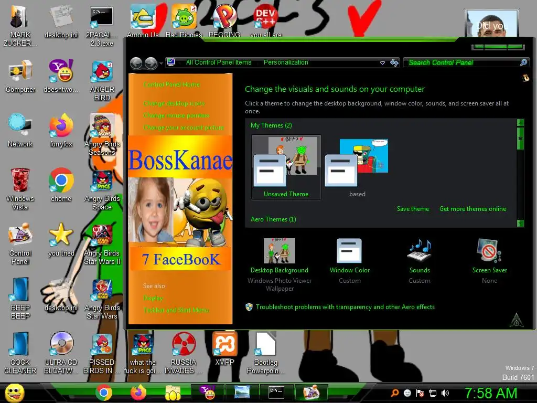Open Taskbar and Start Menu link
Screen dimensions: 537x403
176,310
